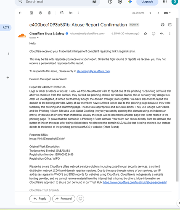Archive this email
180x210 pixels.
(x=32, y=13)
